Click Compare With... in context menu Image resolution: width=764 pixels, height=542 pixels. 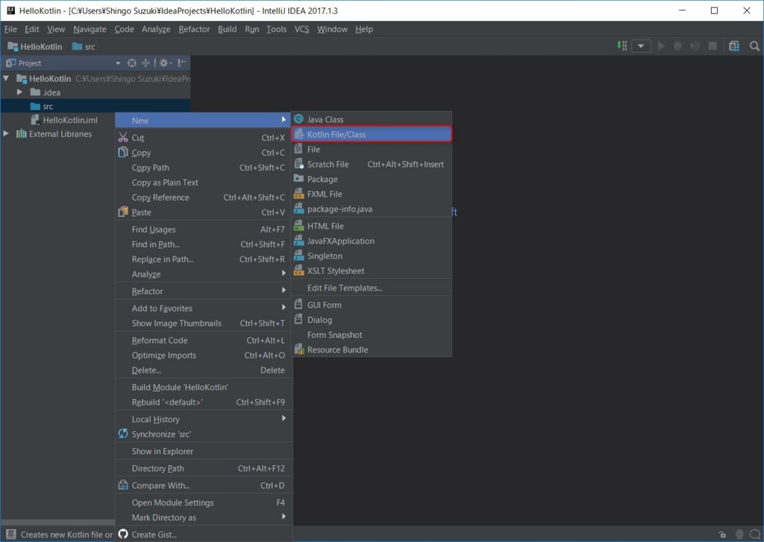[204, 485]
